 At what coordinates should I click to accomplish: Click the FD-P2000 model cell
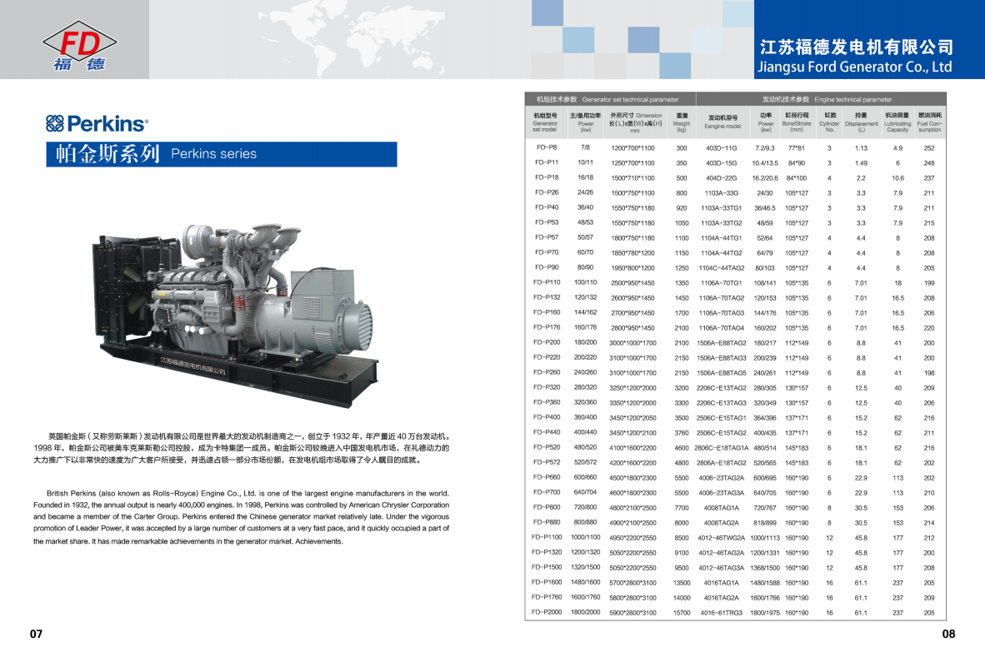click(547, 612)
